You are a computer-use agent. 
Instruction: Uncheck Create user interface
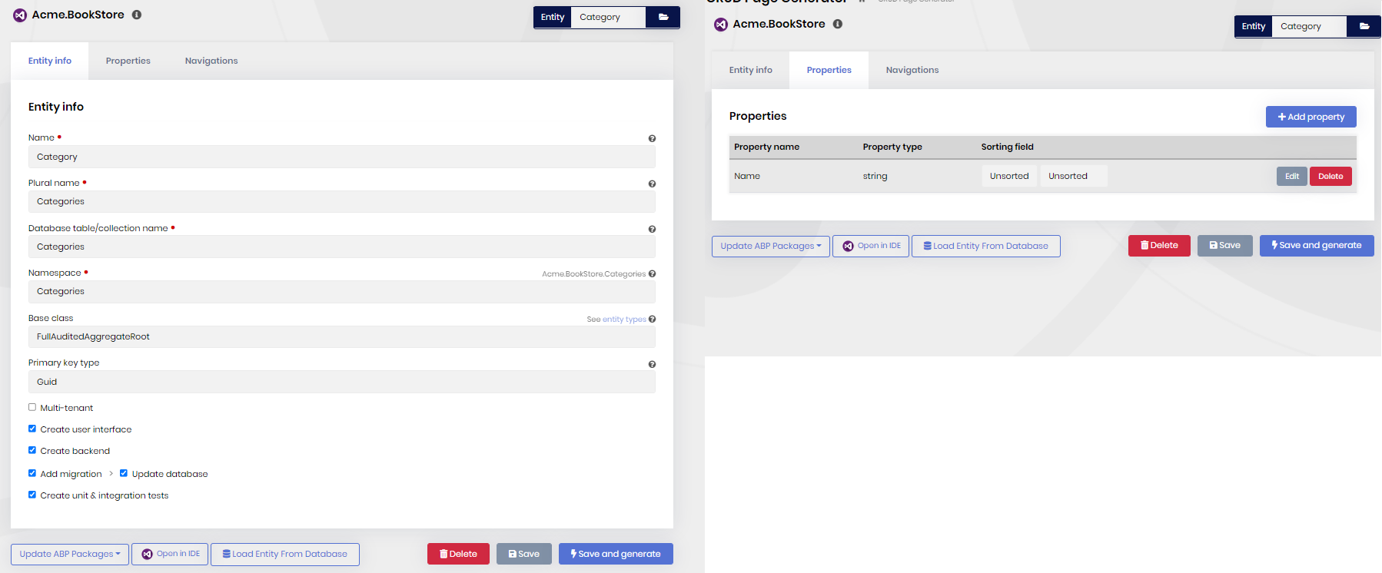(32, 429)
